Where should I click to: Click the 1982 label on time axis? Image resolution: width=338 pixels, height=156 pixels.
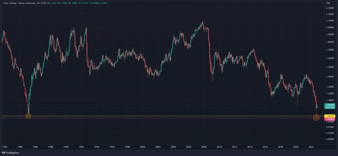(5, 147)
